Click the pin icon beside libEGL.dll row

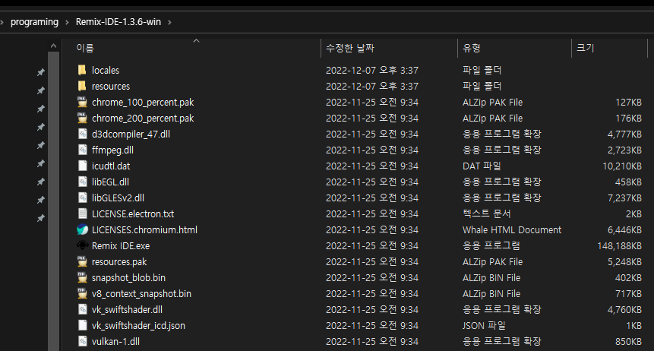click(x=40, y=200)
